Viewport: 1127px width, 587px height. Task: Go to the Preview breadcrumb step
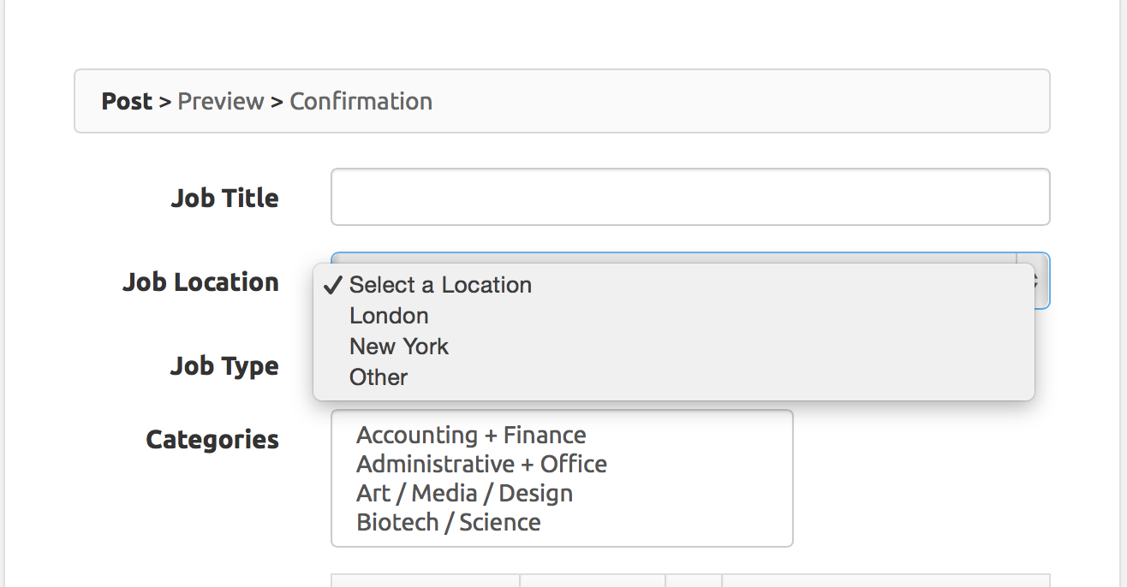pyautogui.click(x=221, y=101)
